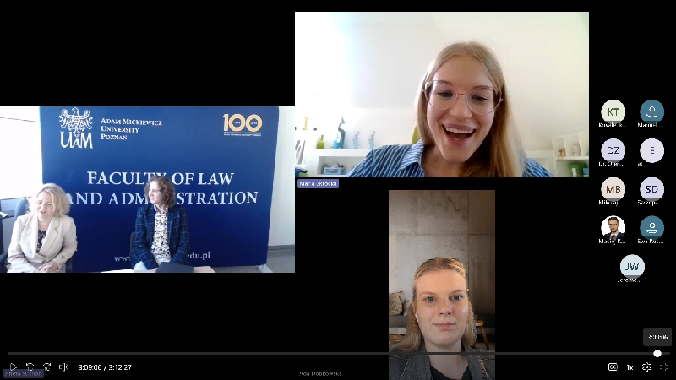Skip forward using the forward icon
The height and width of the screenshot is (380, 676).
(46, 367)
